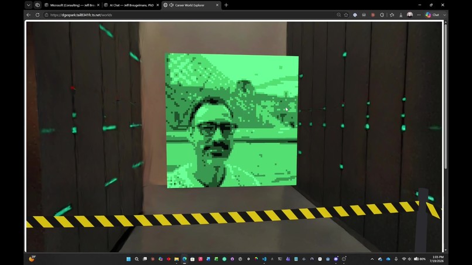This screenshot has height=265, width=472.
Task: Open the weather widget showing 29°
Action: 32,259
